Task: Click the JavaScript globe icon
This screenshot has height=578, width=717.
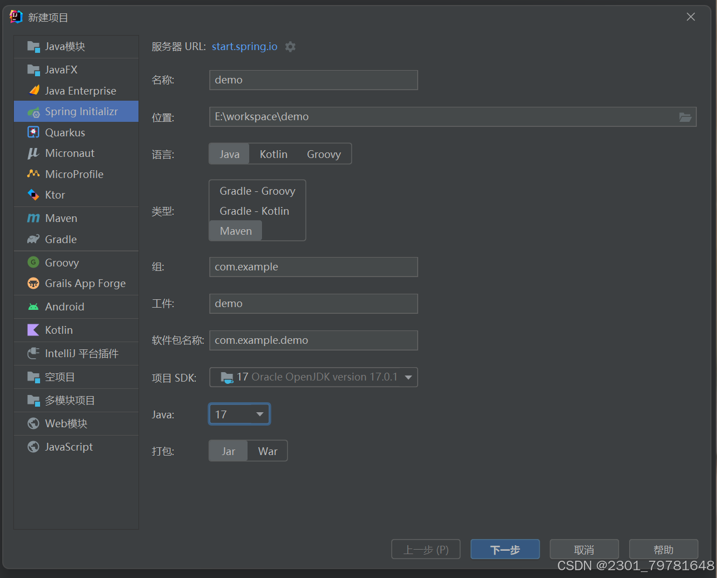Action: tap(33, 447)
